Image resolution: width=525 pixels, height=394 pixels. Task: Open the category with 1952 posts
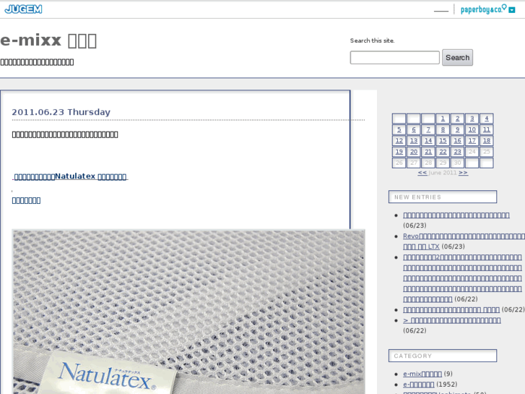pyautogui.click(x=419, y=385)
